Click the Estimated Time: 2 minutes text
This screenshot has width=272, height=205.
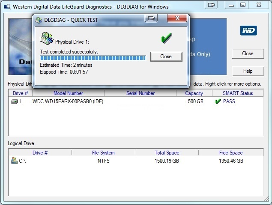[66, 65]
